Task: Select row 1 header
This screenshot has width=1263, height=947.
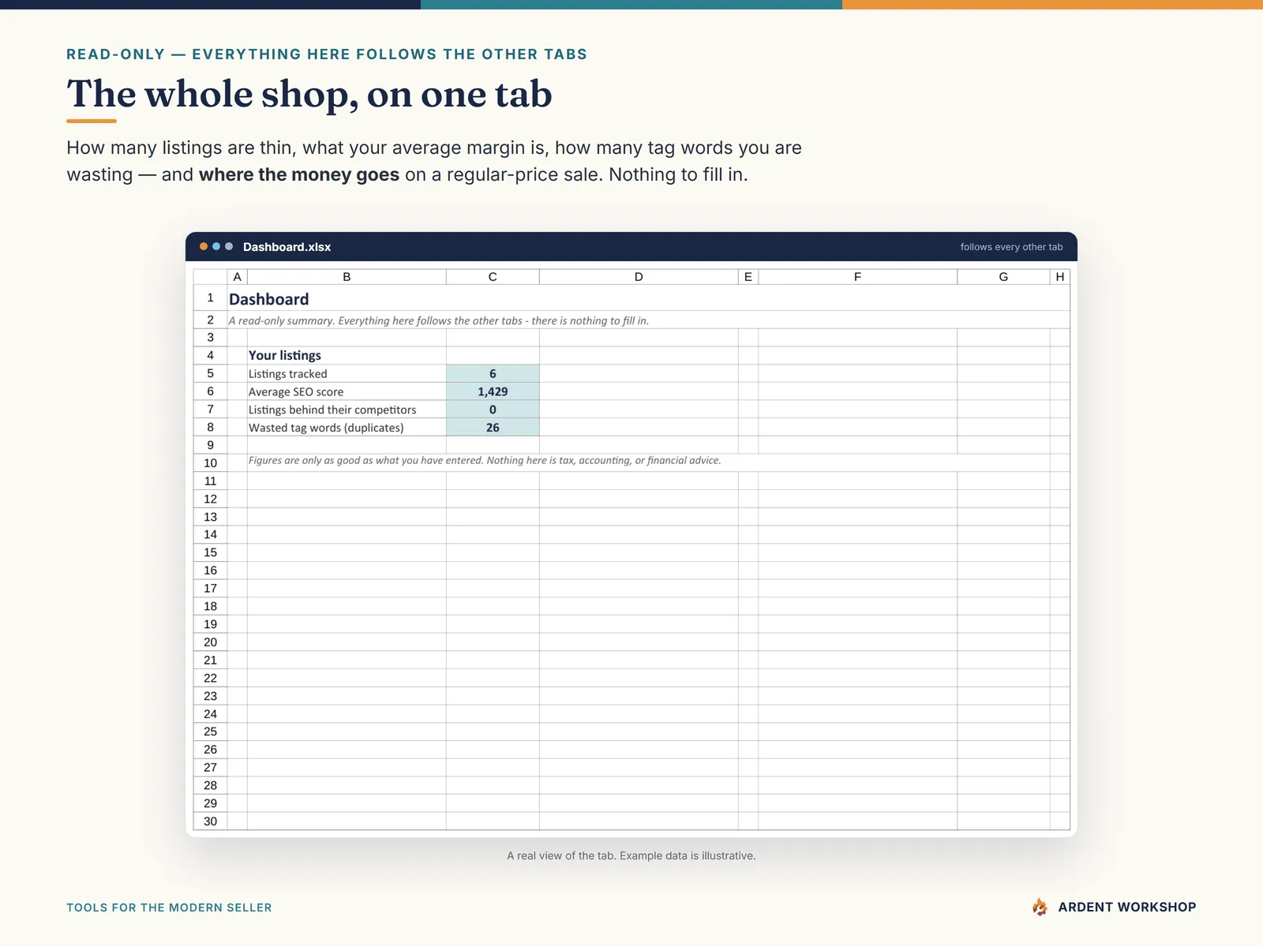Action: [210, 298]
